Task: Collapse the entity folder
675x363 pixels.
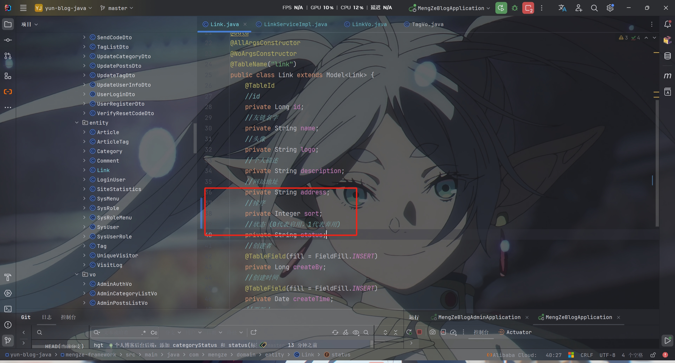Action: pyautogui.click(x=77, y=123)
